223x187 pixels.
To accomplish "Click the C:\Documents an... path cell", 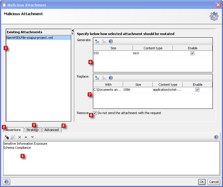I will pyautogui.click(x=108, y=90).
